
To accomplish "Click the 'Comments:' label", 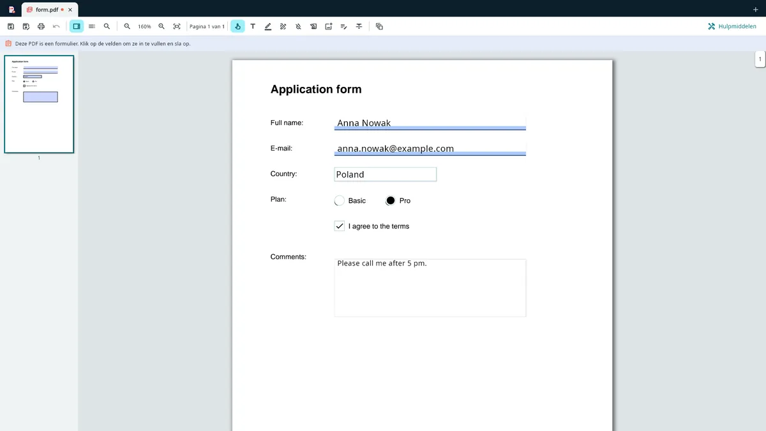I will click(x=289, y=257).
